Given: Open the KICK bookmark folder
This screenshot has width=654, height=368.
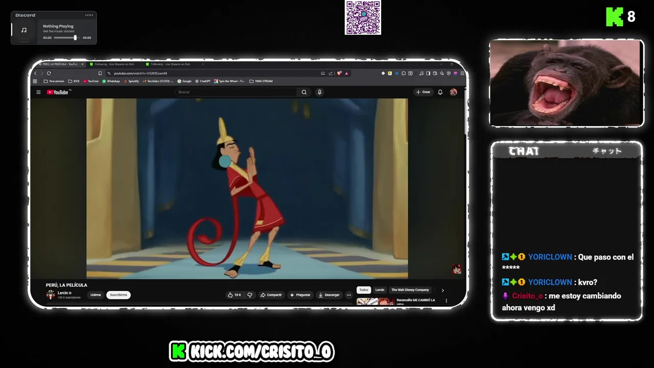Looking at the screenshot, I should [x=74, y=81].
